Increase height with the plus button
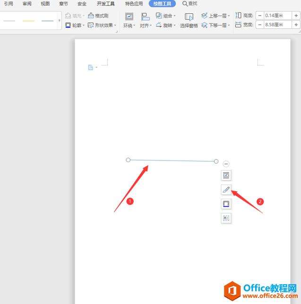Image resolution: width=301 pixels, height=304 pixels. pos(296,16)
